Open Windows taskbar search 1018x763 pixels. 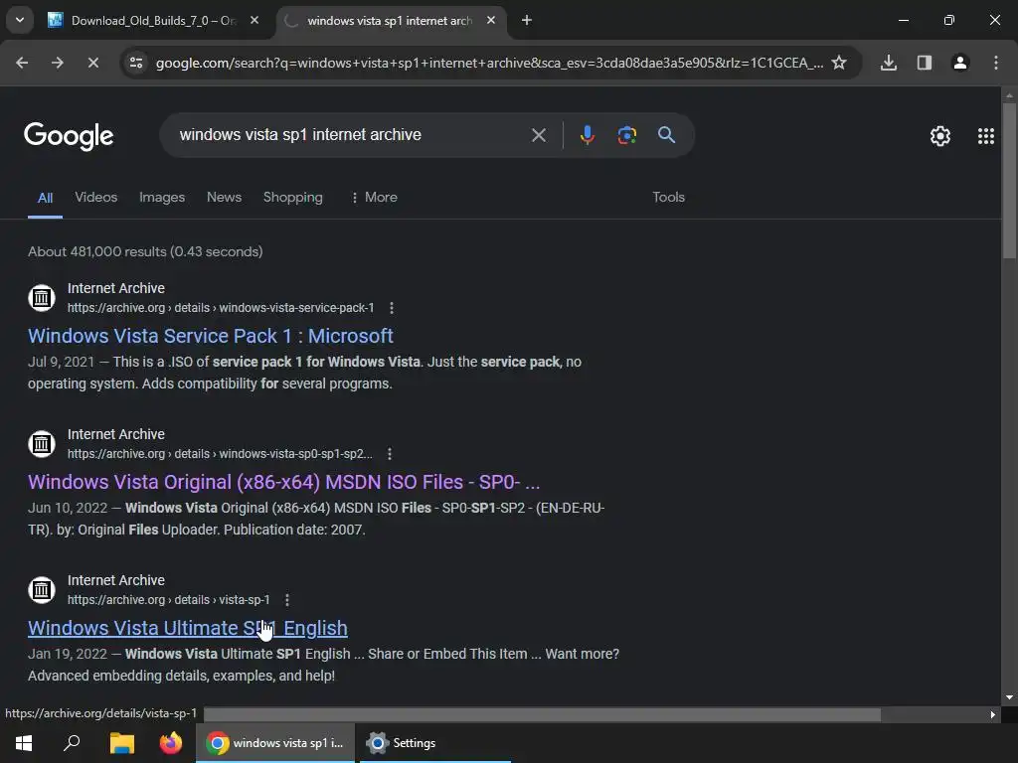72,743
